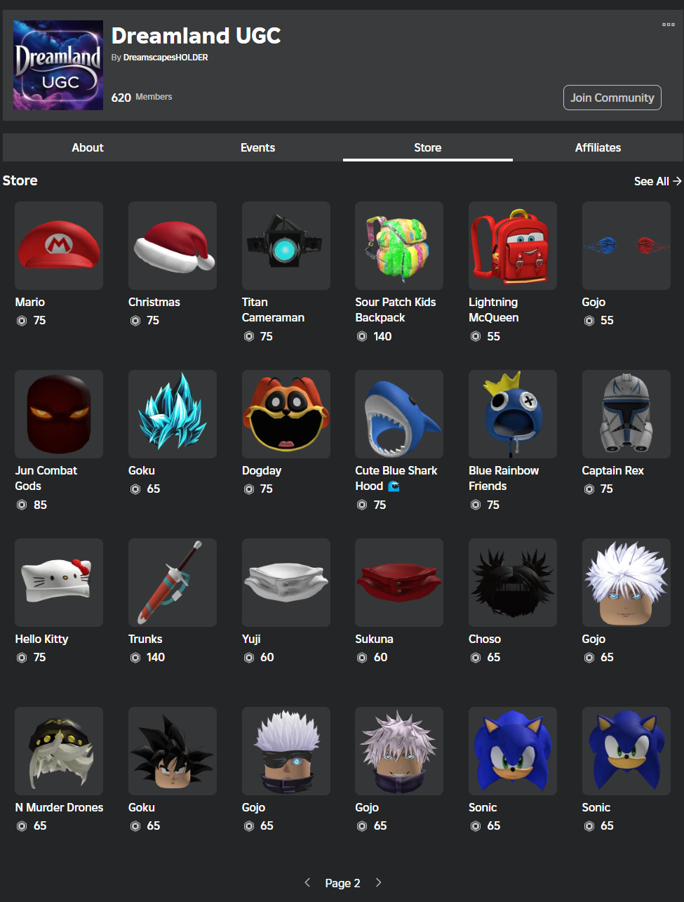
Task: Click the Yuji item title
Action: pyautogui.click(x=251, y=639)
